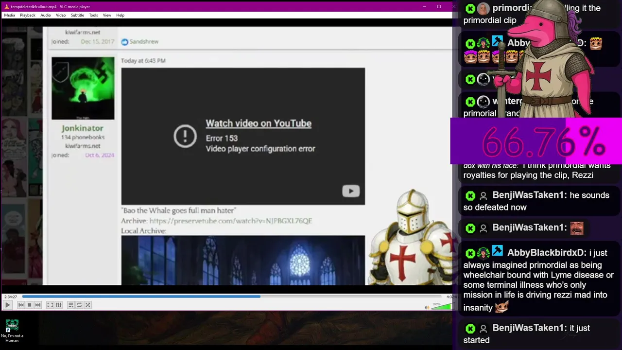Click the VLC seek progress bar

231,297
